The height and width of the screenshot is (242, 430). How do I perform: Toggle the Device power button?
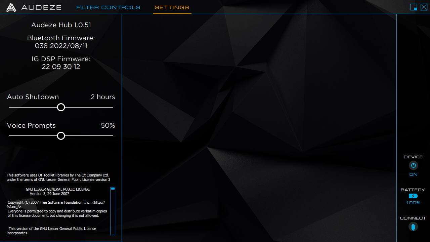(x=413, y=165)
